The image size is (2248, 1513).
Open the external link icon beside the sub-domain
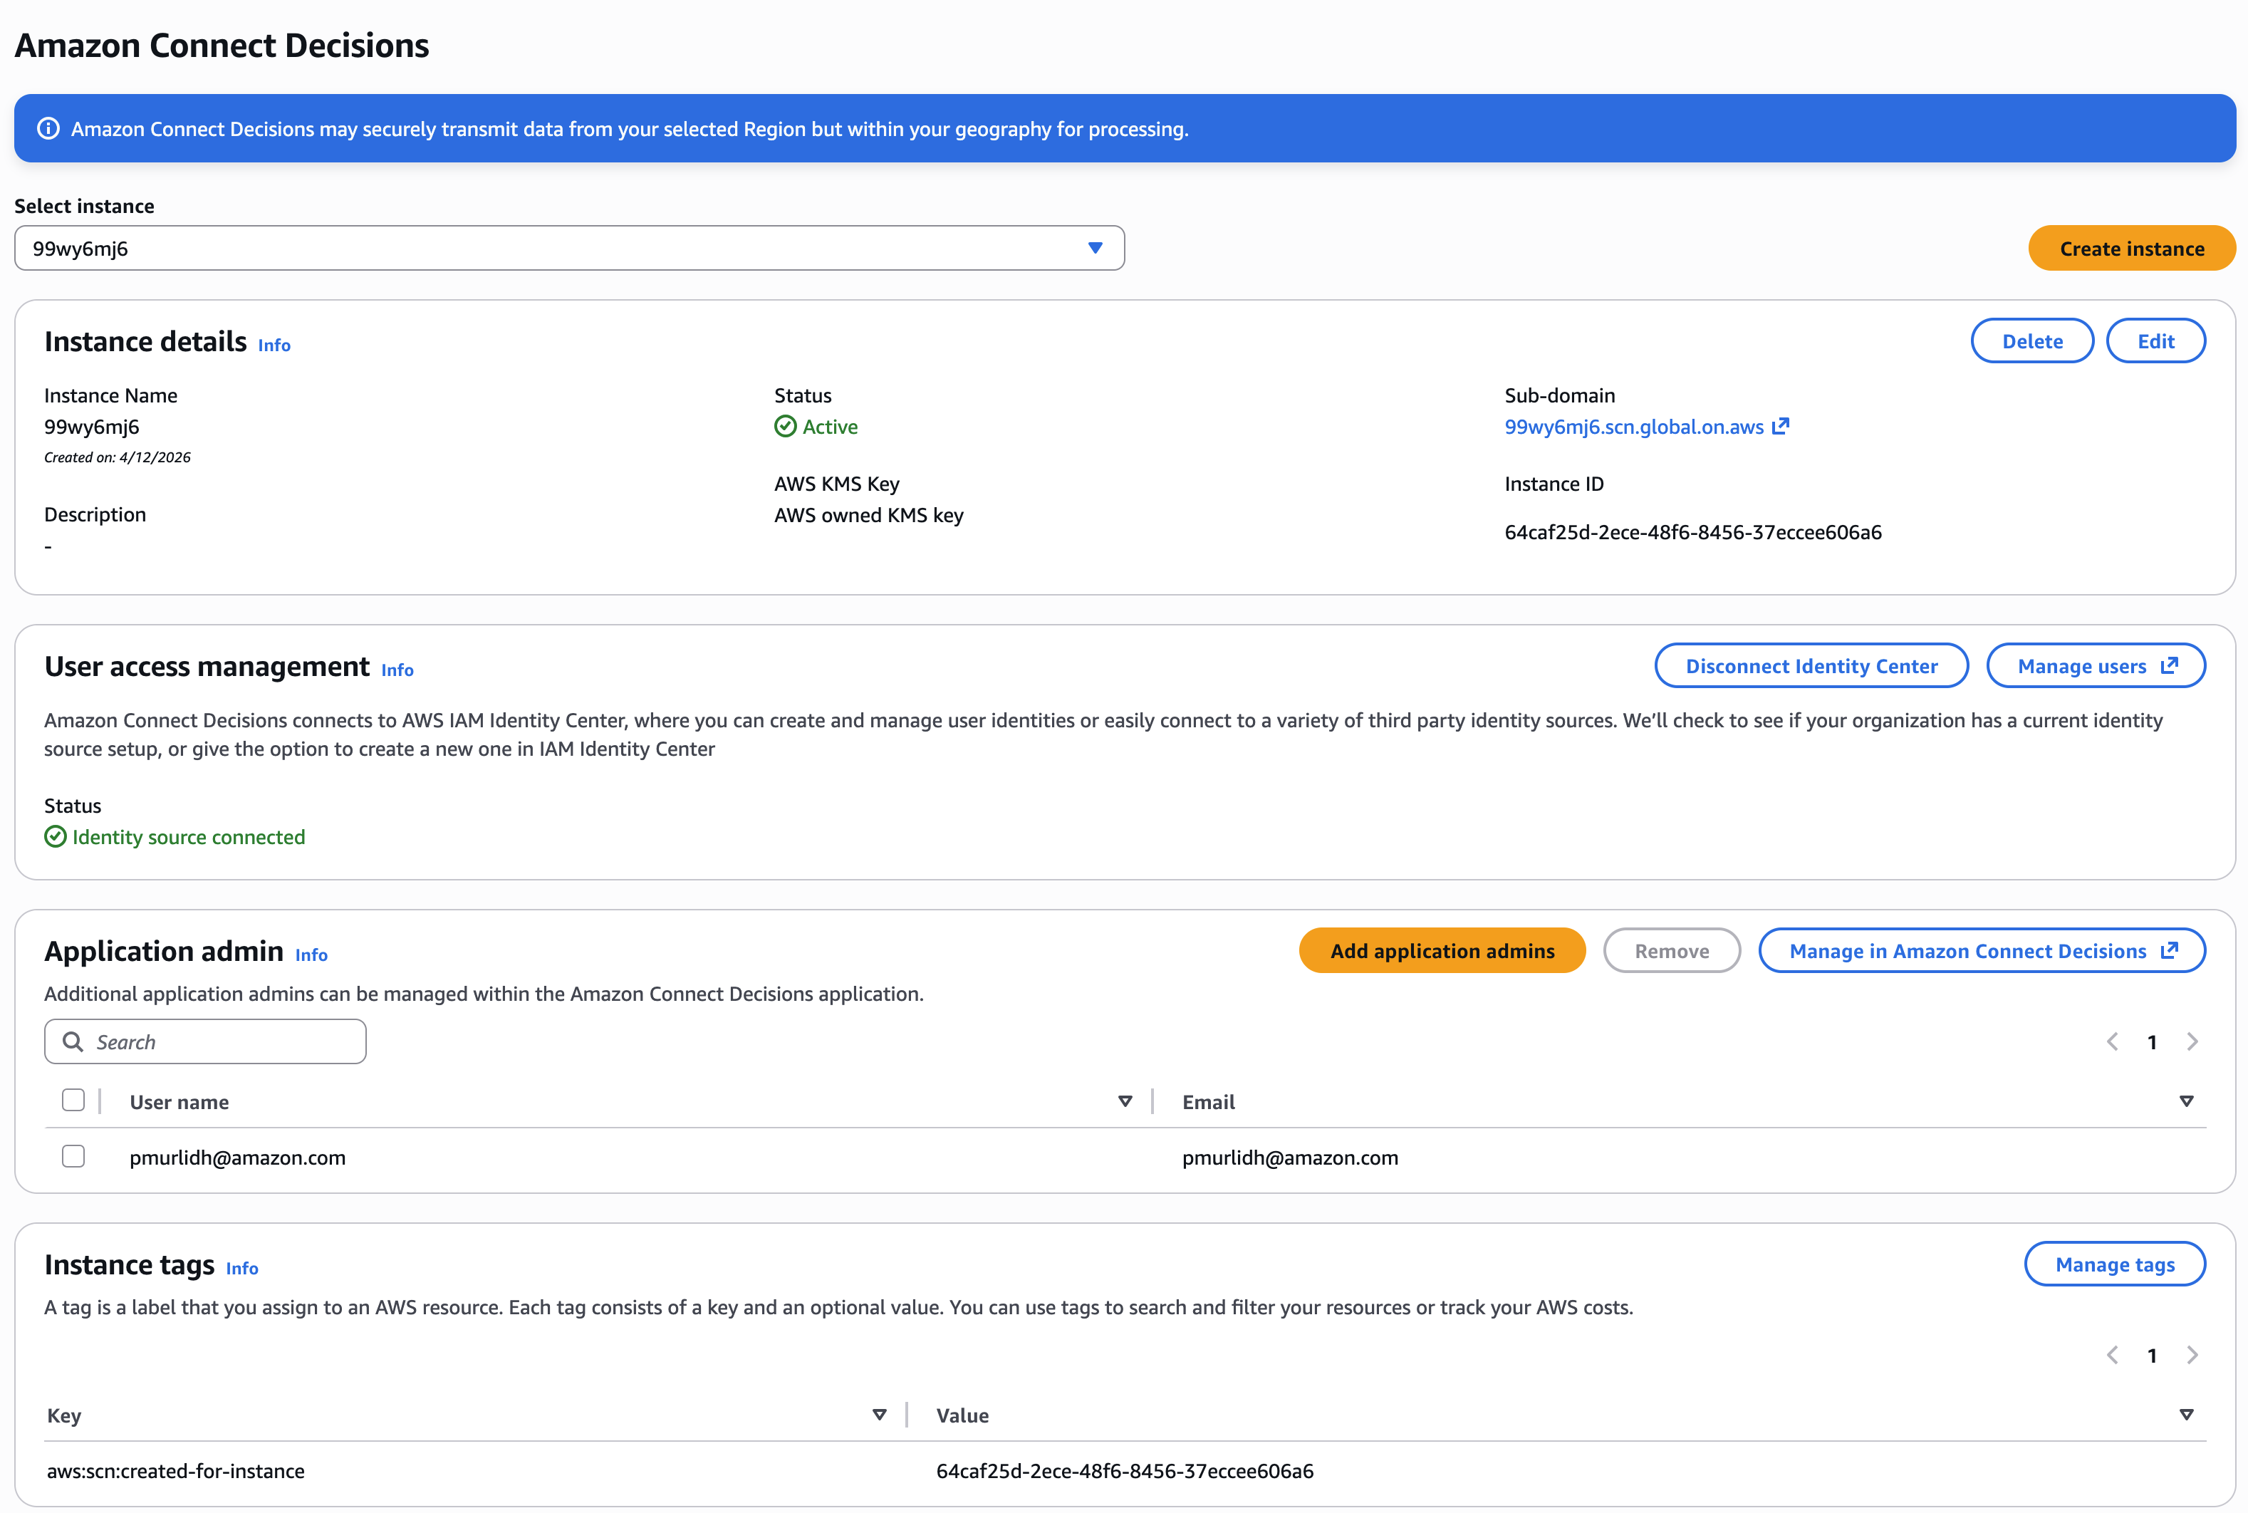click(1781, 425)
